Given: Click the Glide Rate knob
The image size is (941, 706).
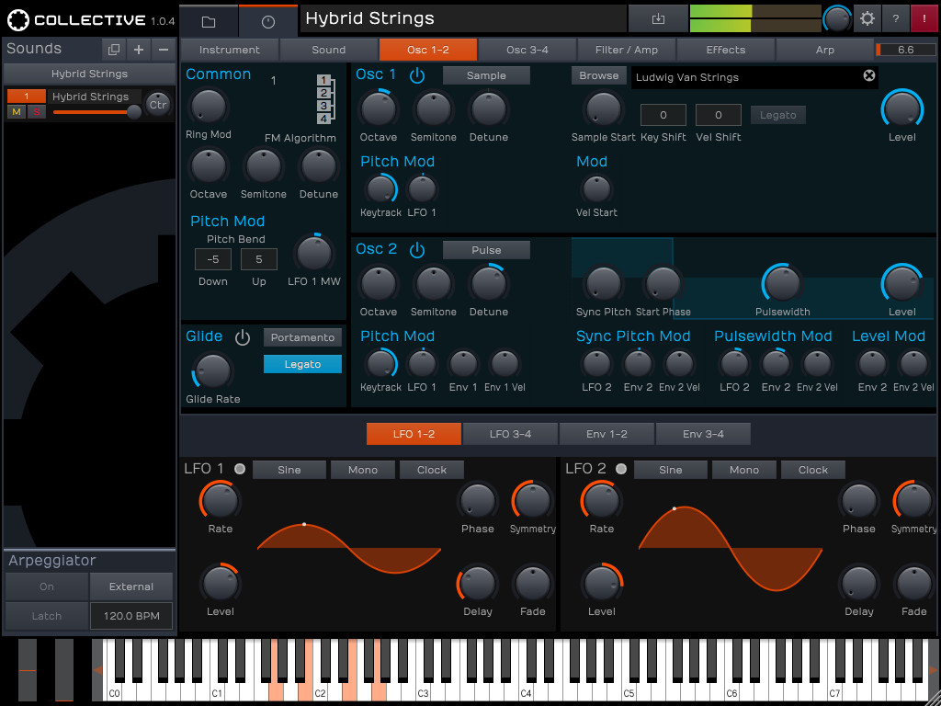Looking at the screenshot, I should 212,371.
